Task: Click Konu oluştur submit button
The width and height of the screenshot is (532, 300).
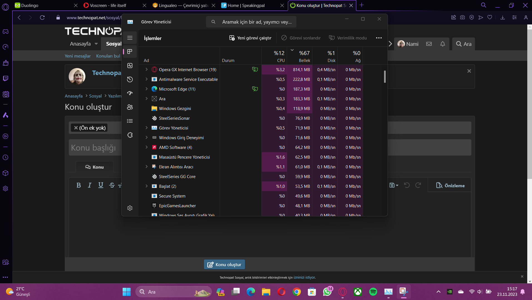Action: [x=224, y=264]
